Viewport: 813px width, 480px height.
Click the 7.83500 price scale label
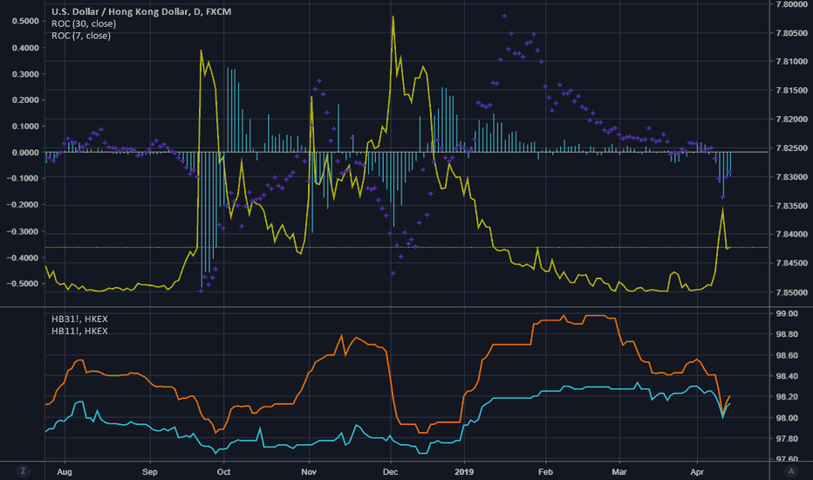pyautogui.click(x=792, y=205)
